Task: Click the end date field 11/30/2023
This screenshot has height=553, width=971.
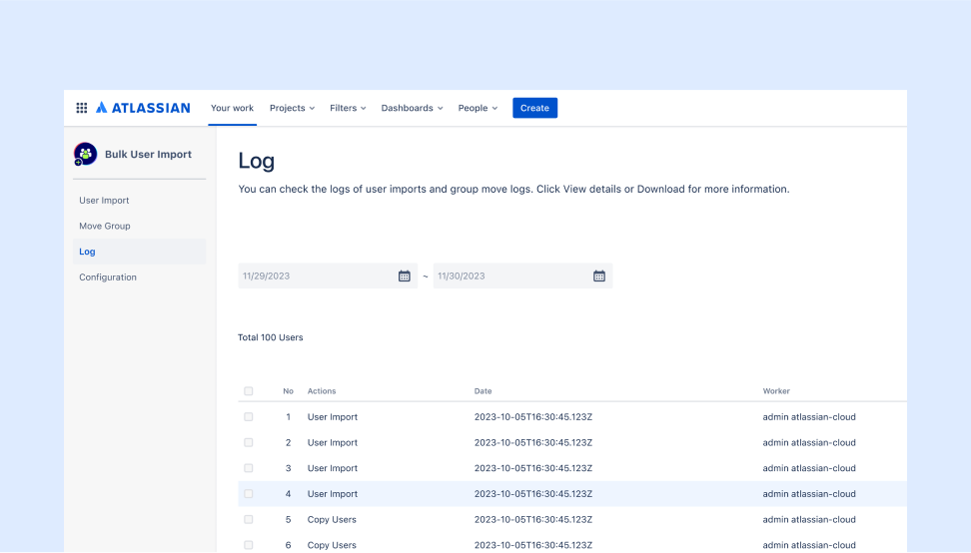Action: (x=522, y=276)
